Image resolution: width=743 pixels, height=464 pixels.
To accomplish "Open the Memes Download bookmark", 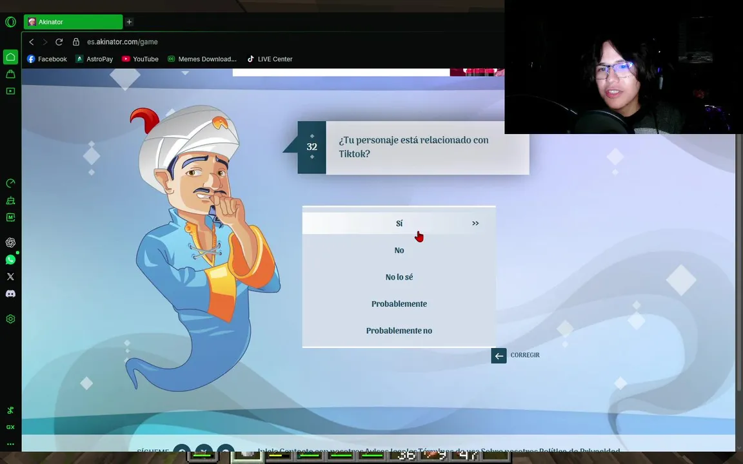I will tap(202, 59).
